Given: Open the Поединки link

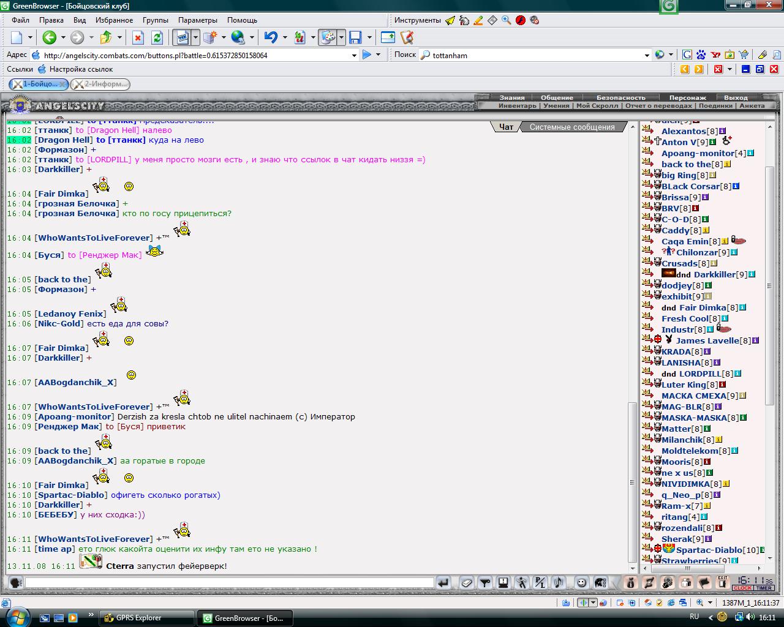Looking at the screenshot, I should (715, 106).
